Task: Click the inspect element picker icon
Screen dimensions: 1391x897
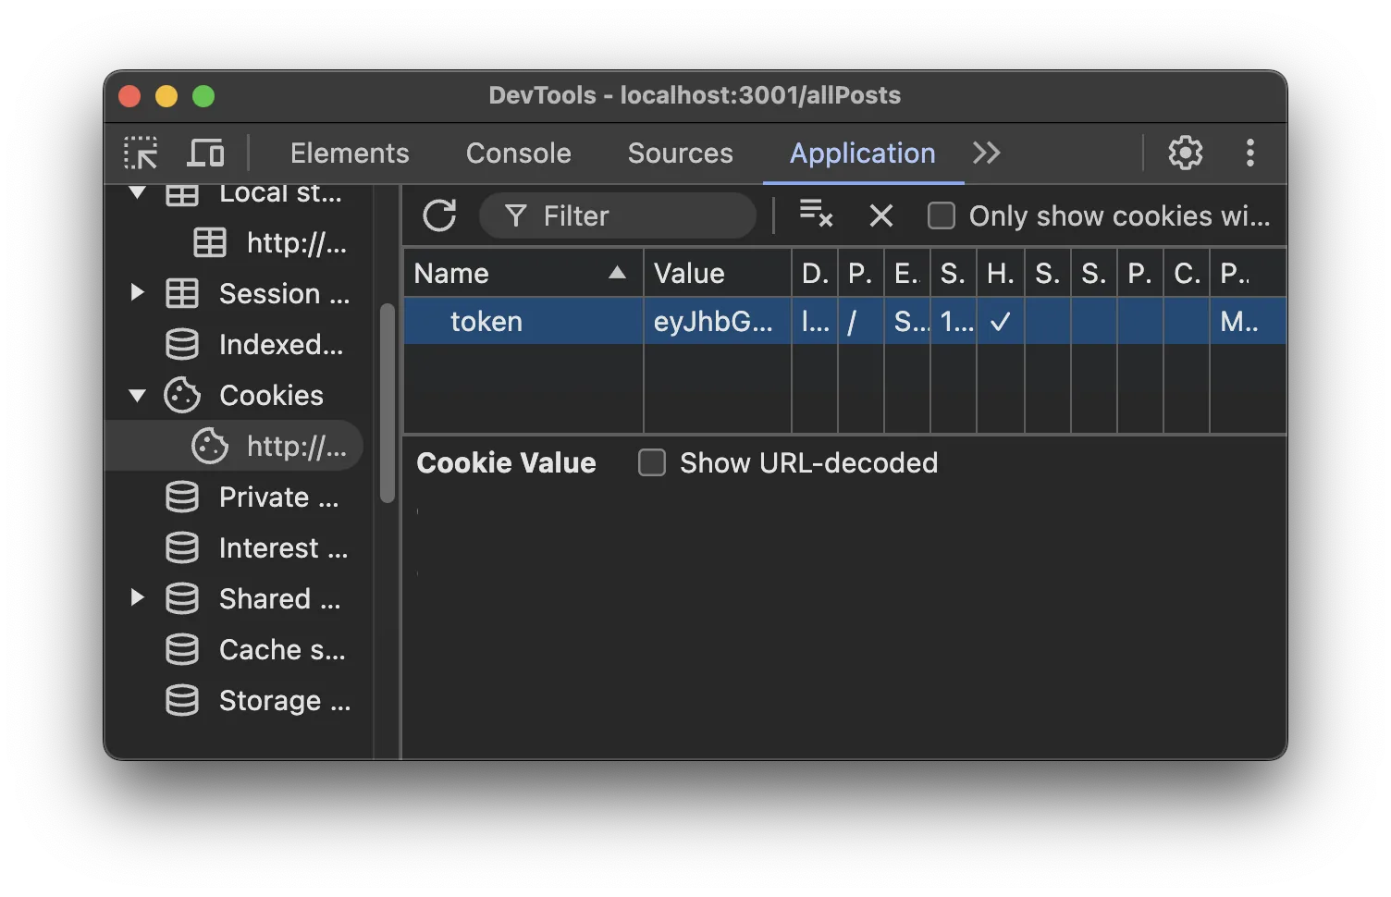Action: click(x=141, y=153)
